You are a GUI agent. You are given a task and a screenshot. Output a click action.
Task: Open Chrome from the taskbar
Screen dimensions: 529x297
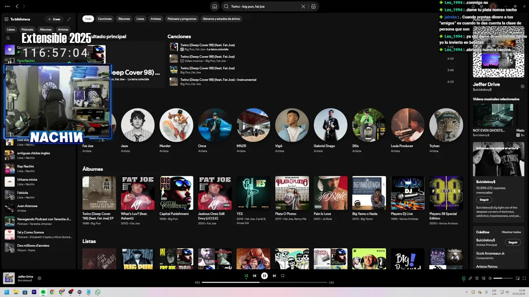click(52, 292)
